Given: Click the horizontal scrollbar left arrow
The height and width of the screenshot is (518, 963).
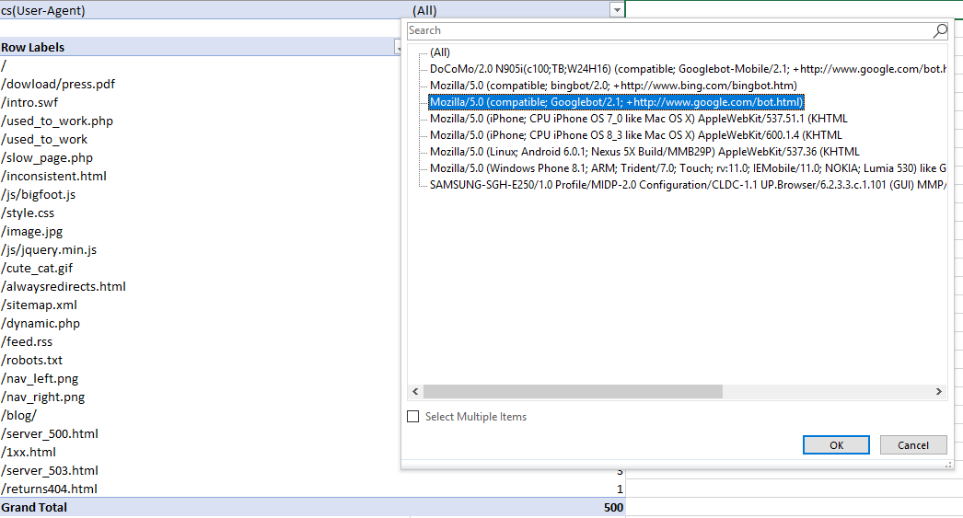Looking at the screenshot, I should [415, 391].
